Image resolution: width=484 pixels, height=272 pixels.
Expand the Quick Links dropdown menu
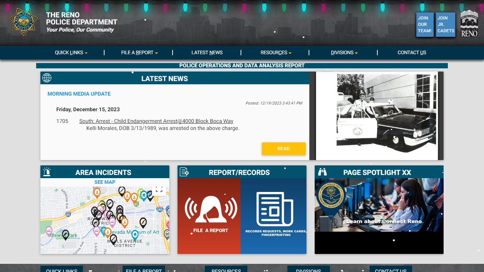pos(71,52)
